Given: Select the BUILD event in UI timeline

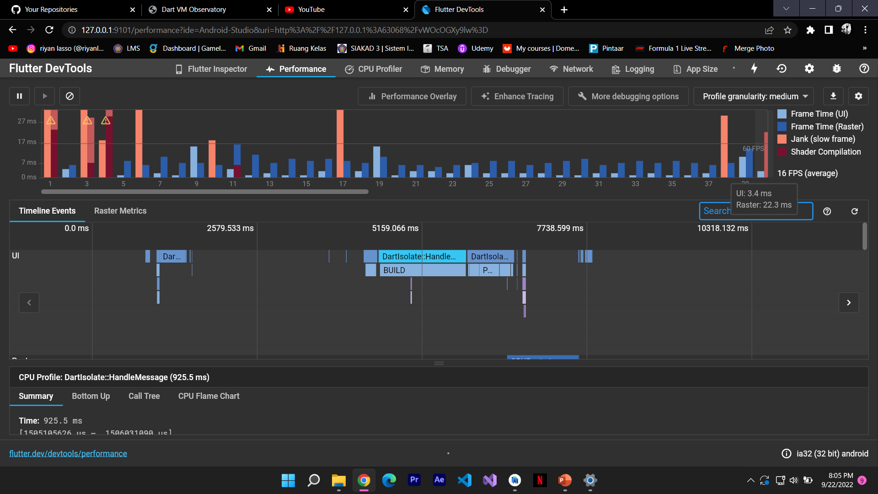Looking at the screenshot, I should (423, 270).
